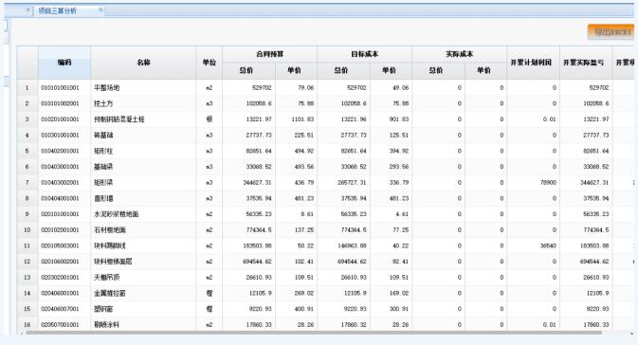This screenshot has height=345, width=638.
Task: Click the 单位 column header
Action: (210, 63)
